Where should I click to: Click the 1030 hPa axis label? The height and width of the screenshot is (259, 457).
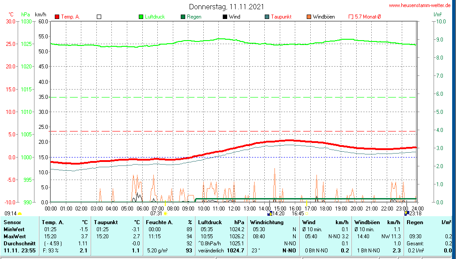pyautogui.click(x=26, y=21)
